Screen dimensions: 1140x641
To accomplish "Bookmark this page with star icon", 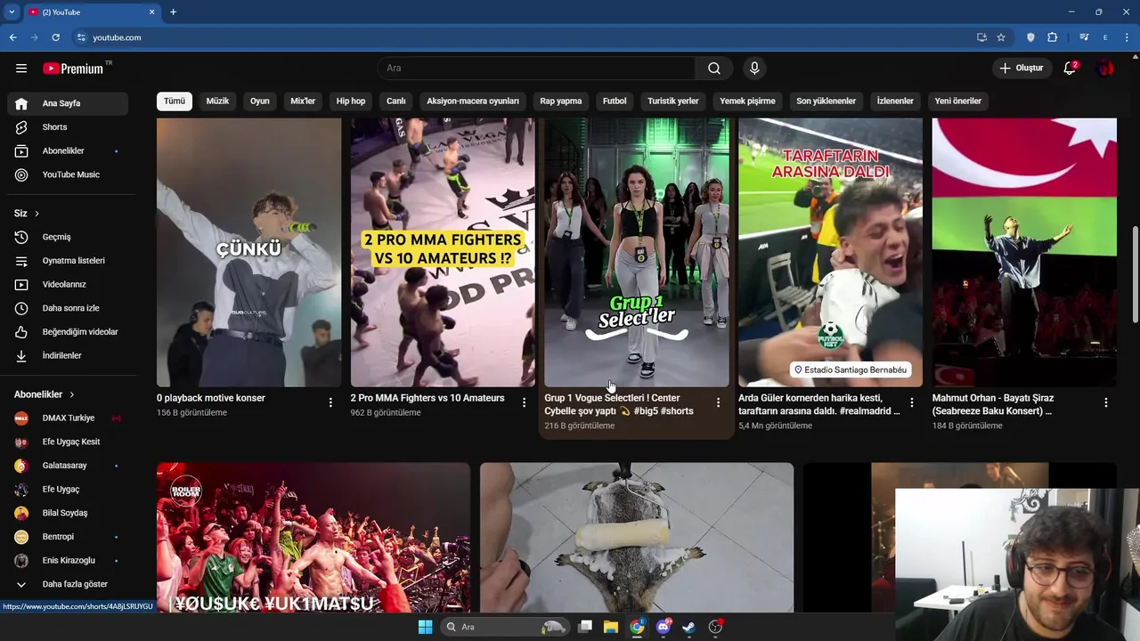I will 1001,37.
